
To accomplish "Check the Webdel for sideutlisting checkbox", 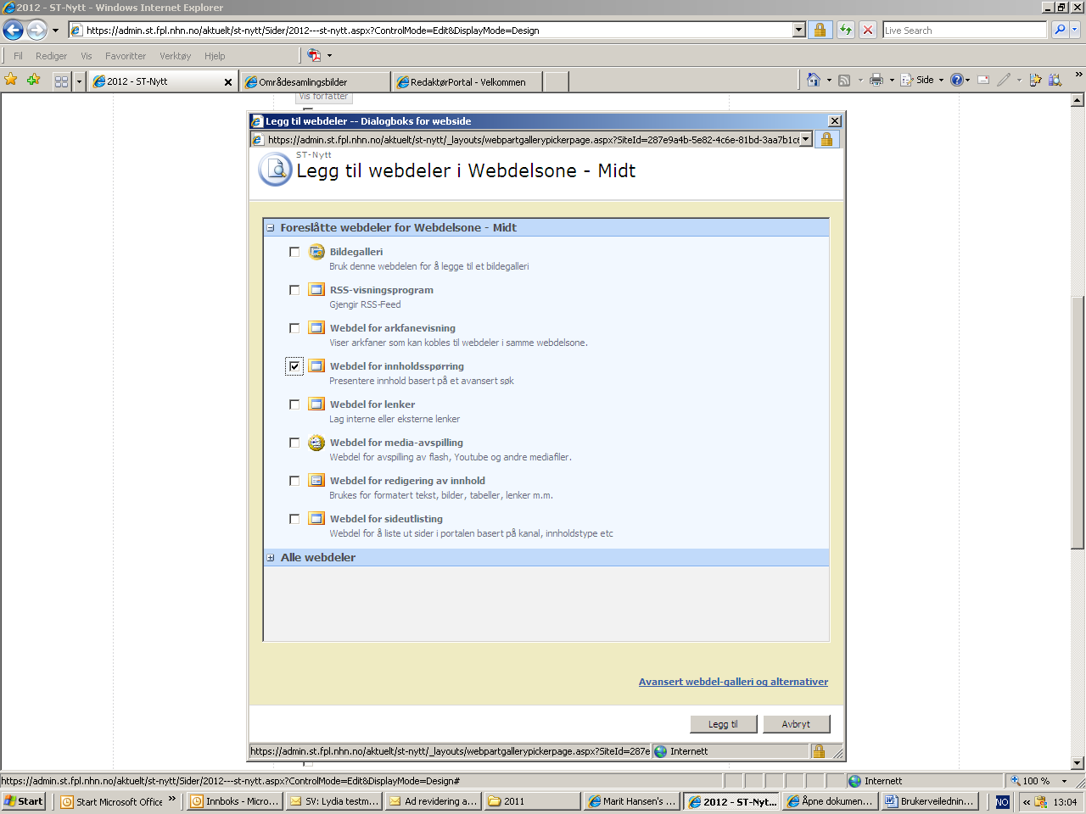I will pos(294,519).
